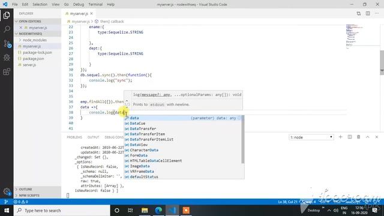
Task: Open the notification center icon
Action: tap(374, 211)
